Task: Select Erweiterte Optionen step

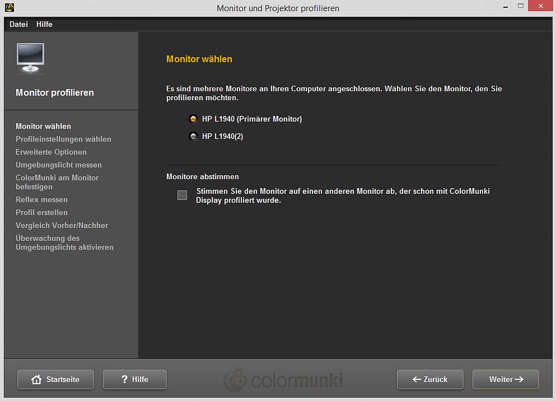Action: (51, 152)
